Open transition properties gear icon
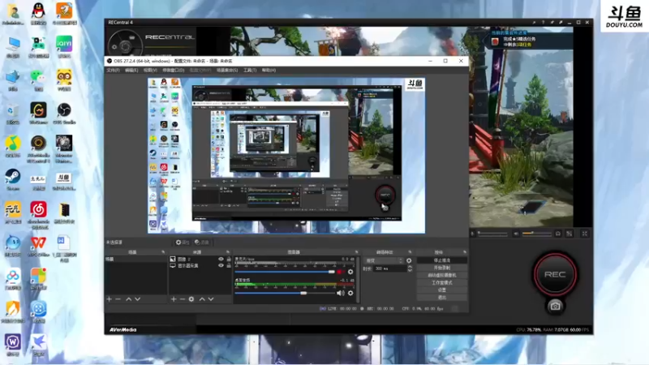 coord(409,260)
